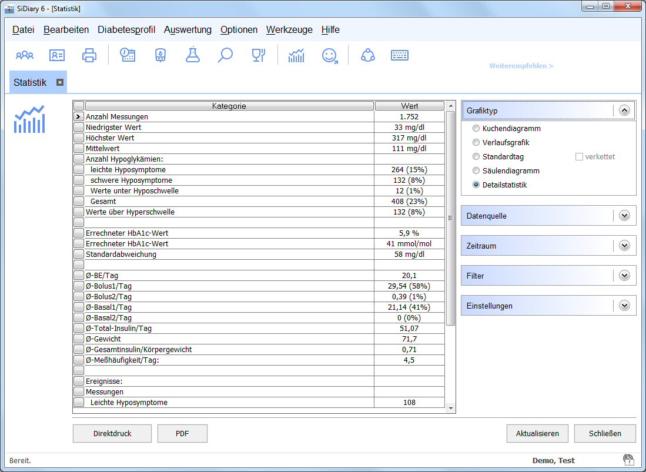The image size is (646, 472).
Task: Open the Auswertung menu
Action: tap(188, 30)
